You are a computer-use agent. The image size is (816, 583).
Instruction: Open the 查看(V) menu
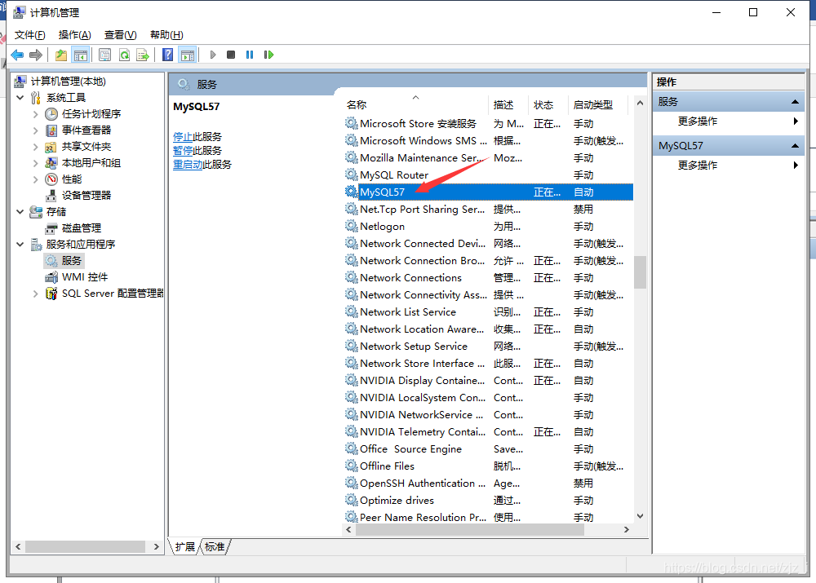tap(120, 35)
